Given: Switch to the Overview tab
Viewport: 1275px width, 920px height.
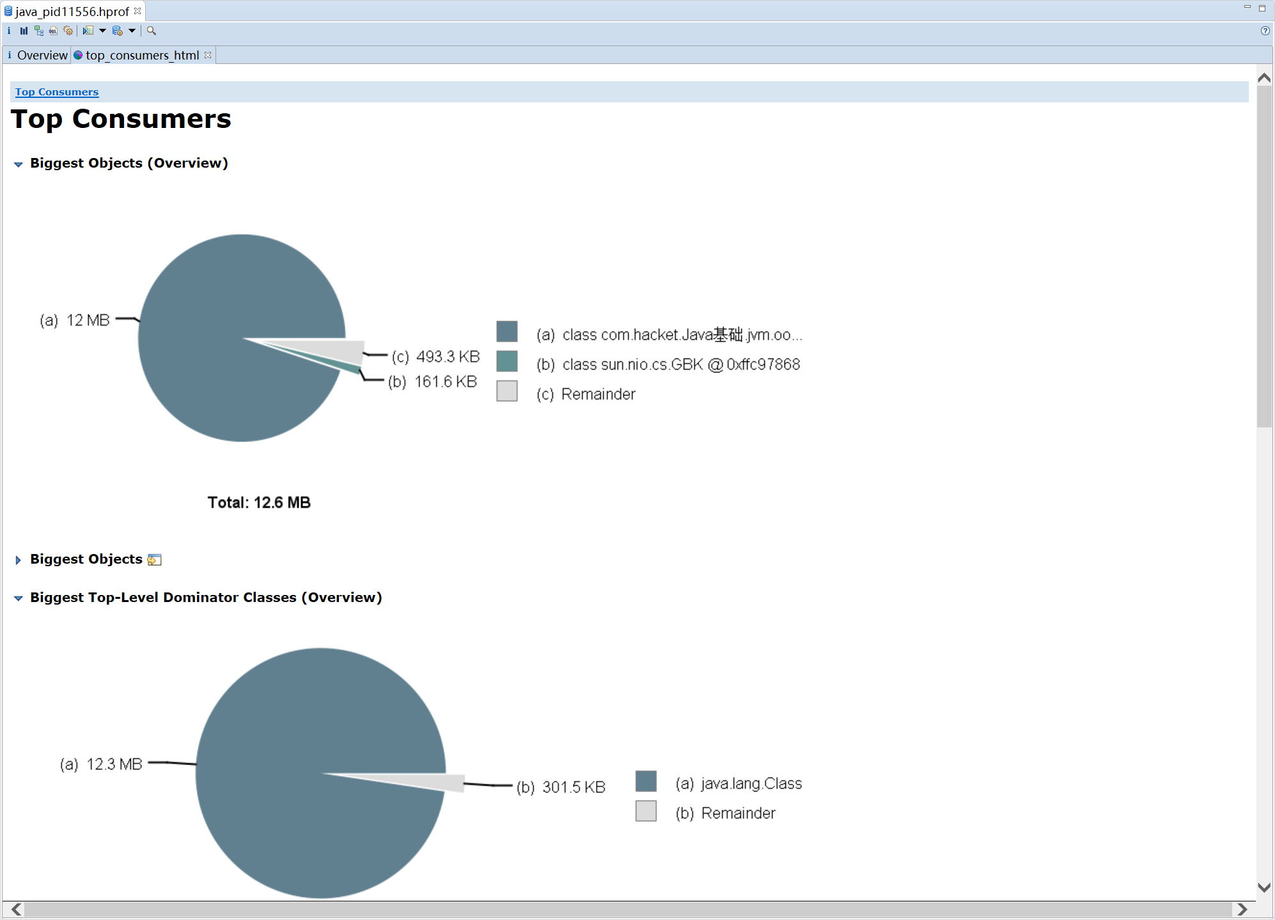Looking at the screenshot, I should [x=42, y=55].
